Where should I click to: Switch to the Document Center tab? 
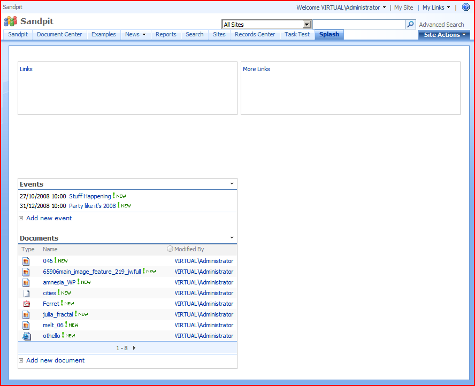click(x=59, y=34)
